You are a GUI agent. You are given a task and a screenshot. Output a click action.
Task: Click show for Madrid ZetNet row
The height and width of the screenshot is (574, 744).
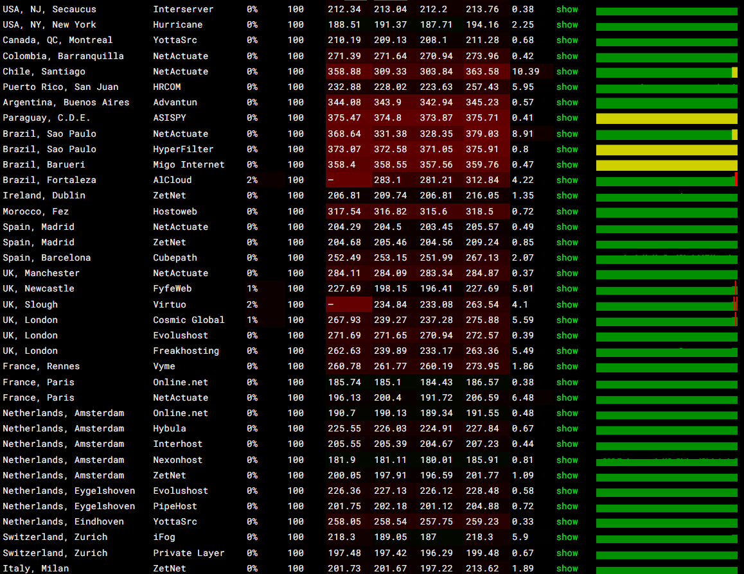(x=567, y=242)
